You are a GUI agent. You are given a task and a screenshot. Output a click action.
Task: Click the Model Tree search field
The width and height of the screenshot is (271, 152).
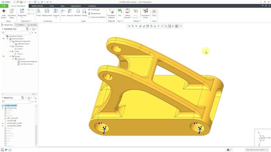[x=18, y=102]
